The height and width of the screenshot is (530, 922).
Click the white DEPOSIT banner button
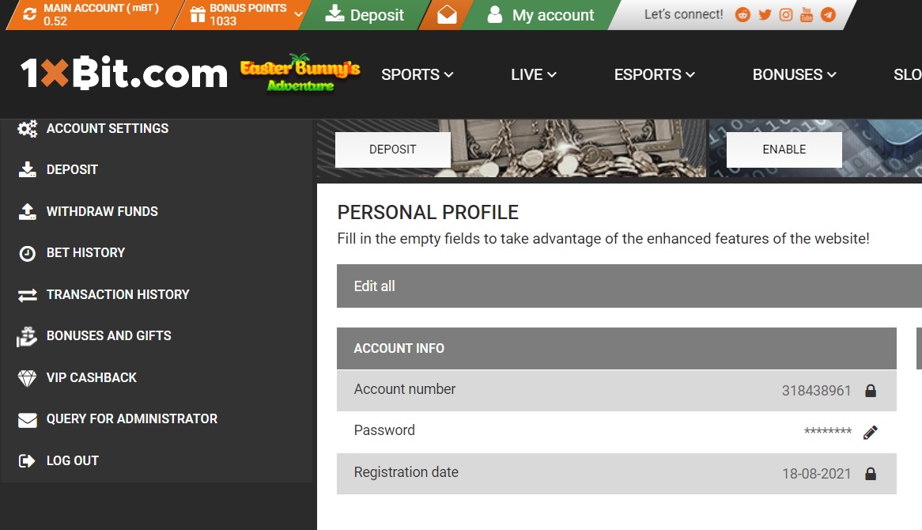tap(393, 150)
